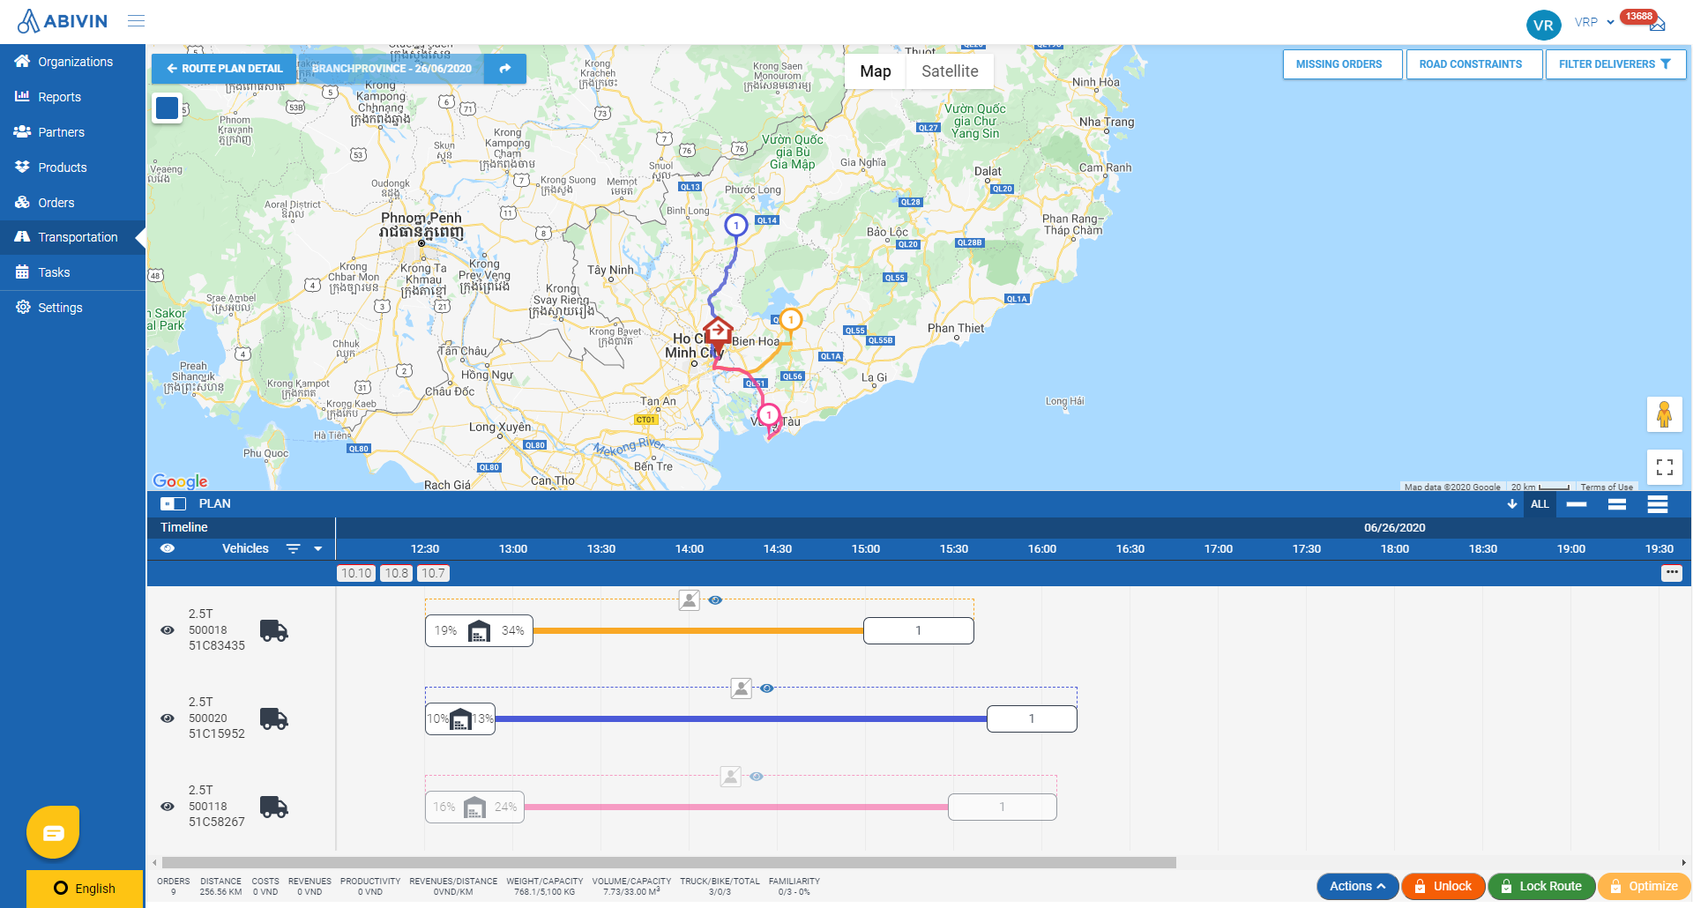Hide vehicle 51C83435 with eye icon
1693x908 pixels.
pos(168,630)
